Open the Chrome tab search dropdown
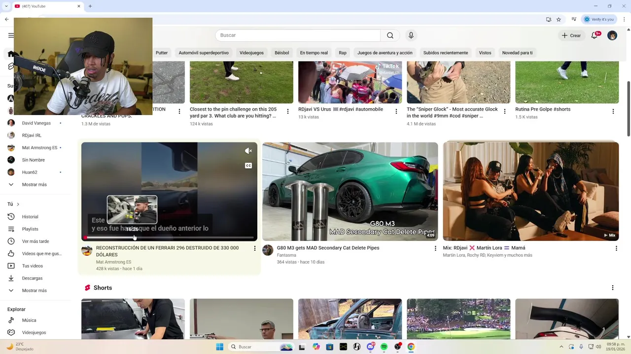The height and width of the screenshot is (354, 631). (6, 6)
